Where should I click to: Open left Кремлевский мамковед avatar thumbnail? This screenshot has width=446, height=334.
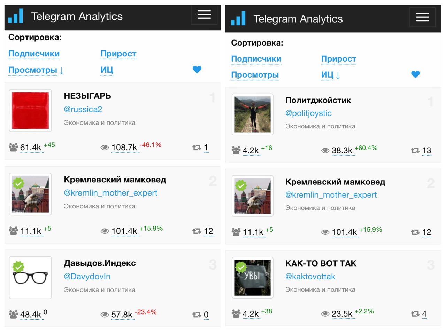(x=30, y=194)
